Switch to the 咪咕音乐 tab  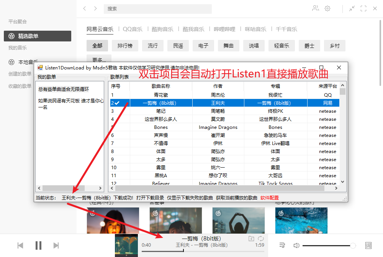point(255,29)
